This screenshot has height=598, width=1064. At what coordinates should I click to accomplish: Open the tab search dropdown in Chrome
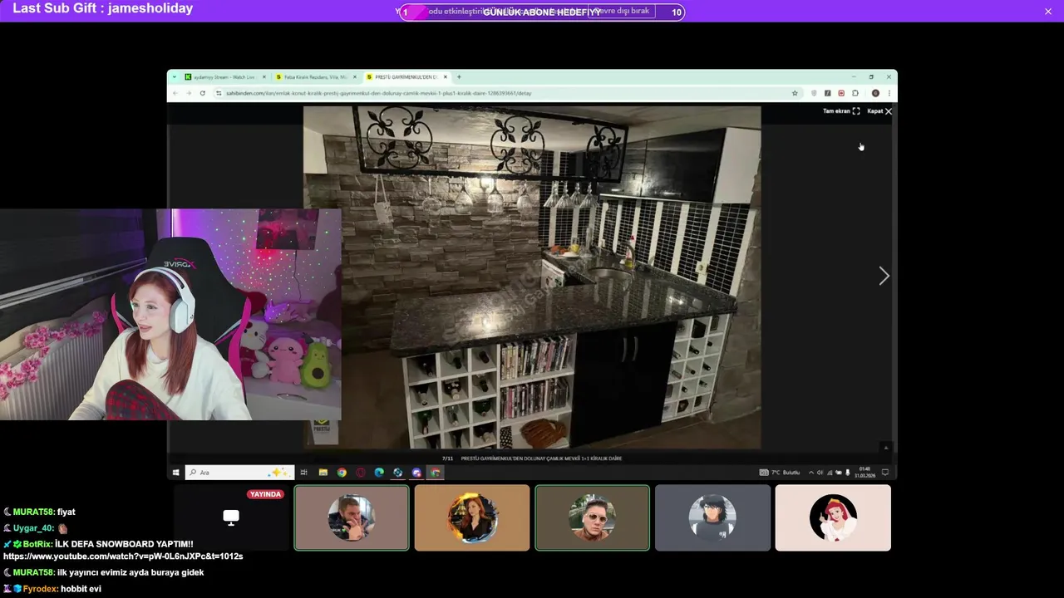click(175, 77)
